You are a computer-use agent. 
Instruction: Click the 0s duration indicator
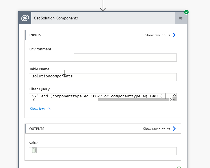tap(181, 18)
